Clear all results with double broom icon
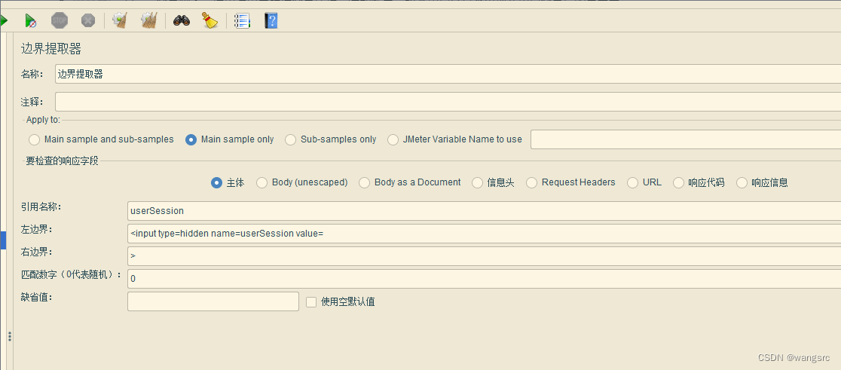Viewport: 841px width, 370px height. tap(148, 21)
